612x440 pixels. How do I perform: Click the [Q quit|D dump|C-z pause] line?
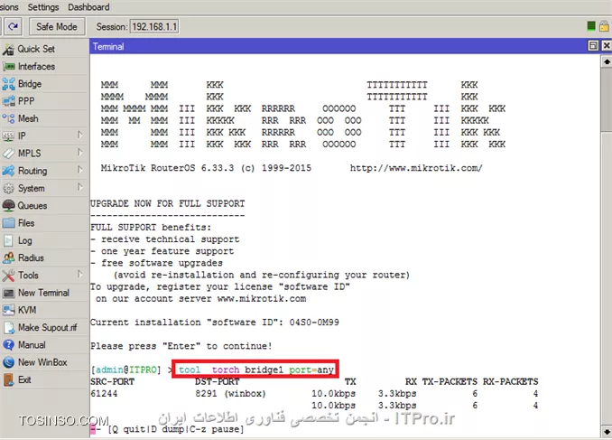point(176,429)
